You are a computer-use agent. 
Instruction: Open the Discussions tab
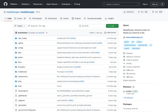[x=51, y=18]
